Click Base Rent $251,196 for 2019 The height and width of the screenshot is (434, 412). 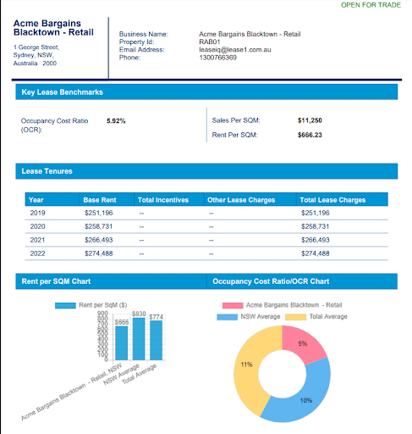(99, 213)
